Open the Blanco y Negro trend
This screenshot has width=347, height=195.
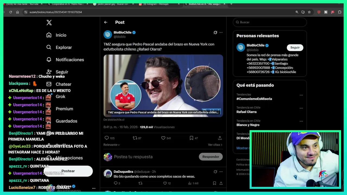click(248, 125)
